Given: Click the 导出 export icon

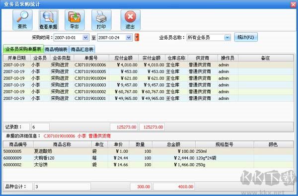Looking at the screenshot, I should [74, 20].
